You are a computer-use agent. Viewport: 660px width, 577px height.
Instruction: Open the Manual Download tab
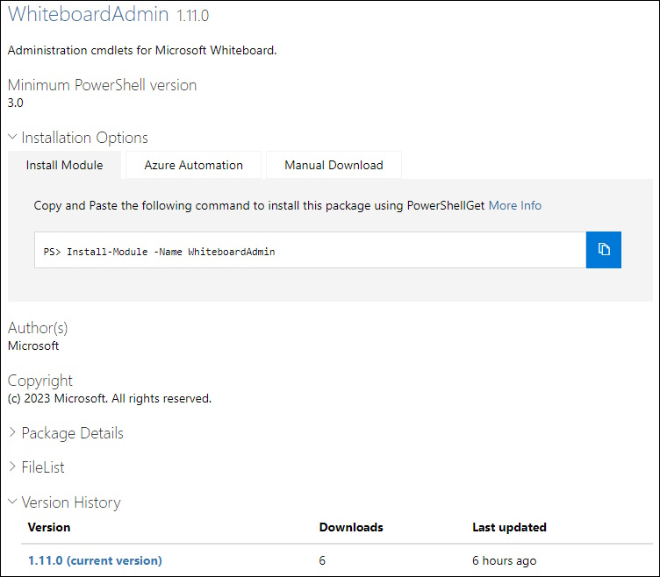(334, 165)
